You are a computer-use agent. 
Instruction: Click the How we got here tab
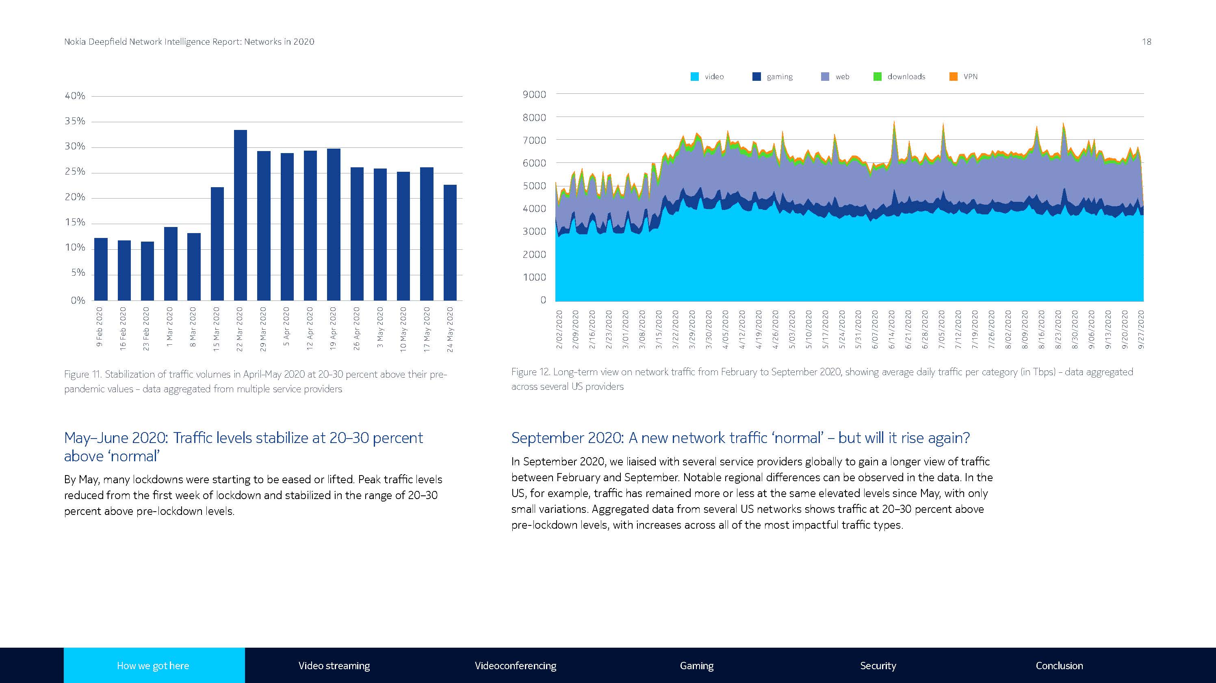pyautogui.click(x=154, y=666)
